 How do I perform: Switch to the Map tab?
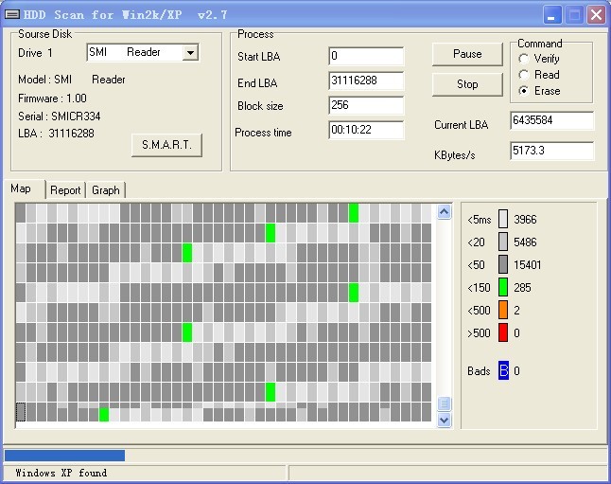click(x=24, y=189)
